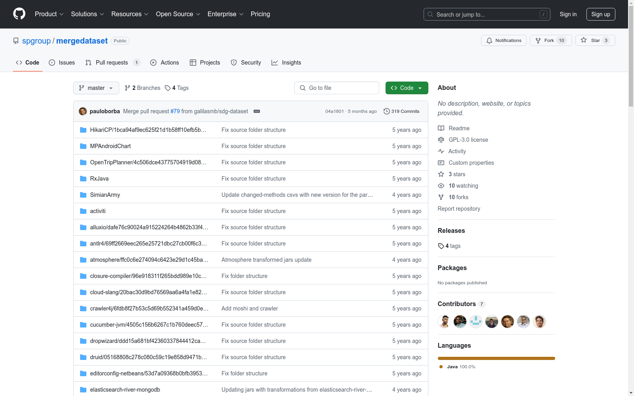
Task: View 2 Branches
Action: pyautogui.click(x=143, y=88)
